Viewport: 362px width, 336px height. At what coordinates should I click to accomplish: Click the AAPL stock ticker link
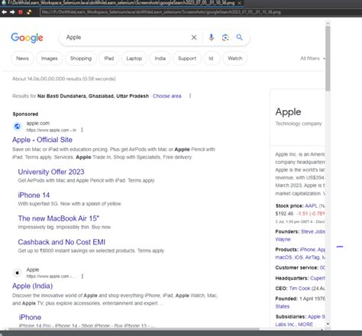tap(311, 205)
